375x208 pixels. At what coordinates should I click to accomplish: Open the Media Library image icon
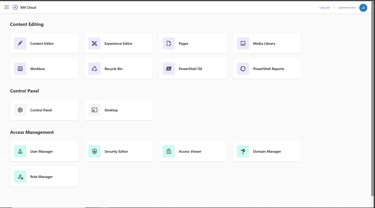(x=243, y=43)
